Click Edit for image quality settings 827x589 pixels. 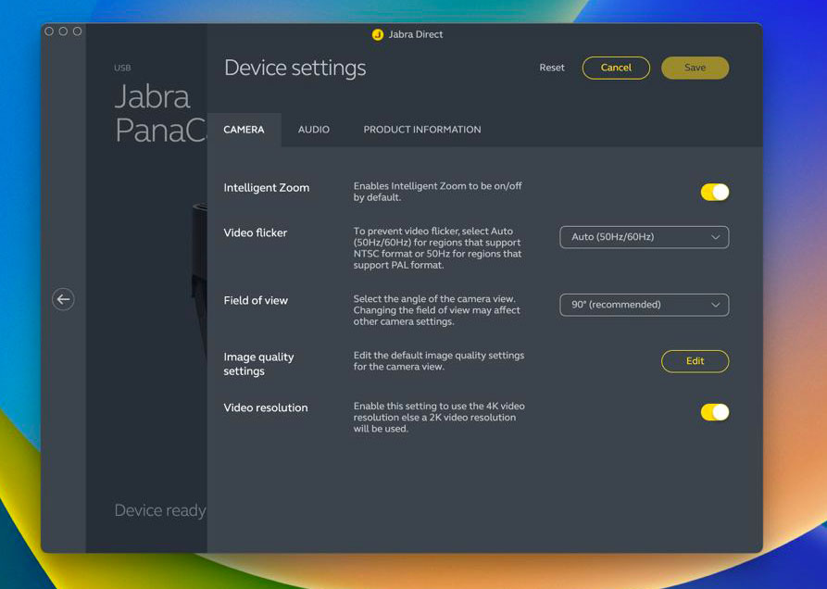tap(695, 361)
